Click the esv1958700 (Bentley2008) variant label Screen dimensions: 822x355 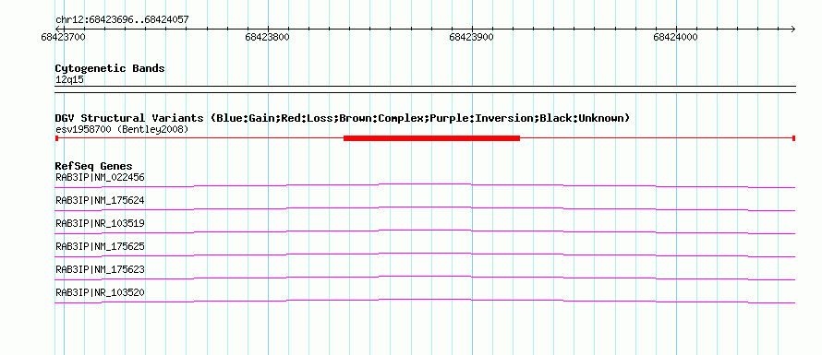[122, 129]
